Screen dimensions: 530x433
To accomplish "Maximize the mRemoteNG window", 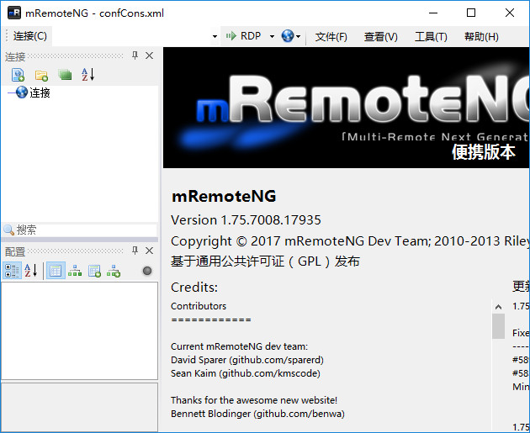I will click(x=471, y=13).
